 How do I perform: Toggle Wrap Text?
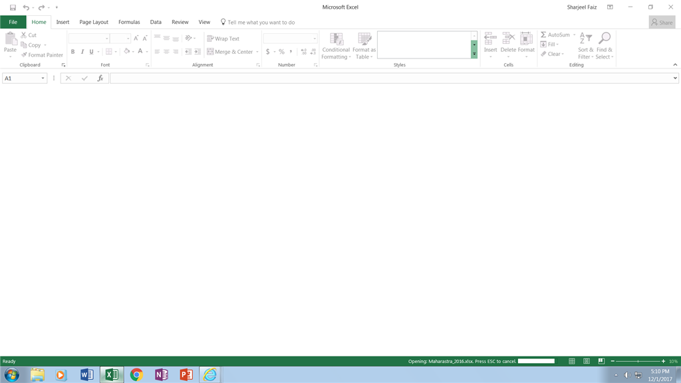coord(223,39)
